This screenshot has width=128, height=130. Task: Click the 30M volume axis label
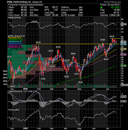5,78
